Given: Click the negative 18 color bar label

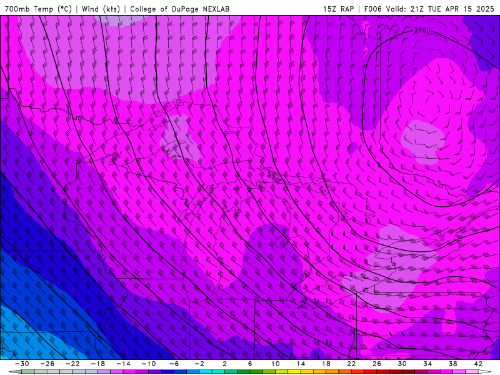Looking at the screenshot, I should (98, 364).
